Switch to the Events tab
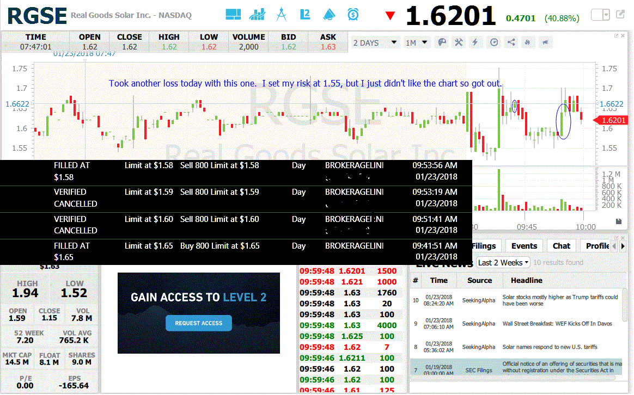This screenshot has height=395, width=634. tap(524, 246)
